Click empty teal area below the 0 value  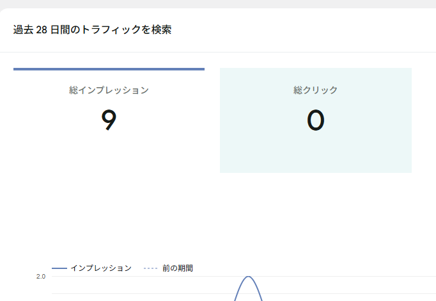(315, 156)
